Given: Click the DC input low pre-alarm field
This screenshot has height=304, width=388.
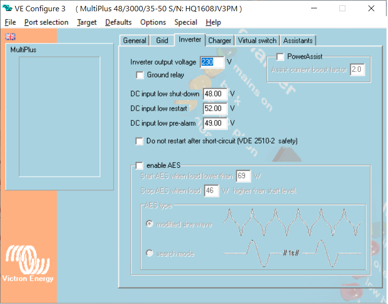Looking at the screenshot, I should [x=215, y=123].
